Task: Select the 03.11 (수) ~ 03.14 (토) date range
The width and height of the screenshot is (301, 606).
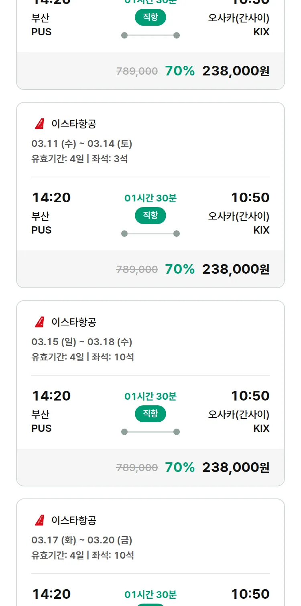Action: (x=82, y=144)
